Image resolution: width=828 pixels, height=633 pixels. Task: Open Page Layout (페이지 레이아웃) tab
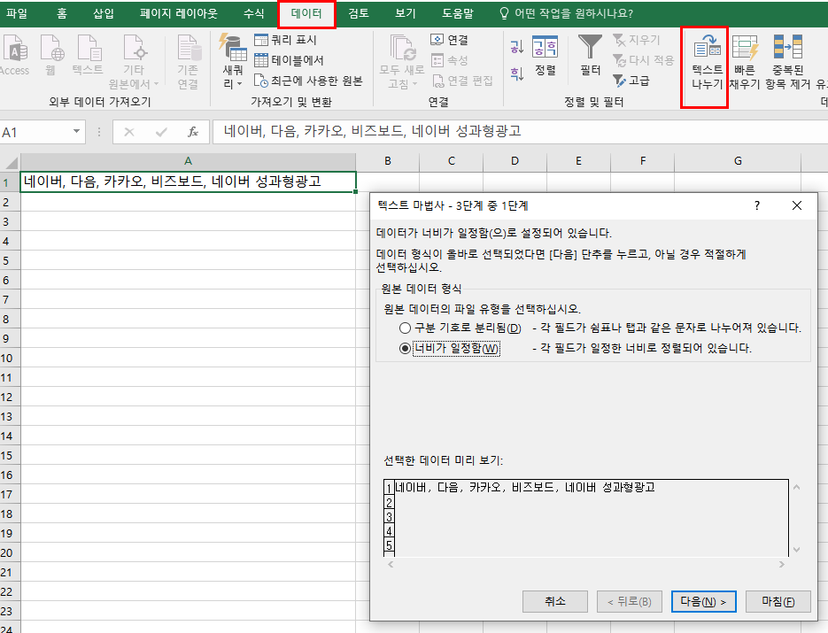coord(179,13)
